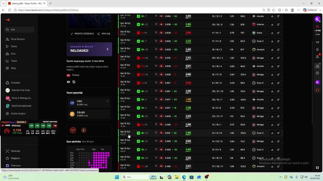The height and width of the screenshot is (181, 323).
Task: Click the Sal 15 Eyl 23:52 match date
Action: coord(125,33)
